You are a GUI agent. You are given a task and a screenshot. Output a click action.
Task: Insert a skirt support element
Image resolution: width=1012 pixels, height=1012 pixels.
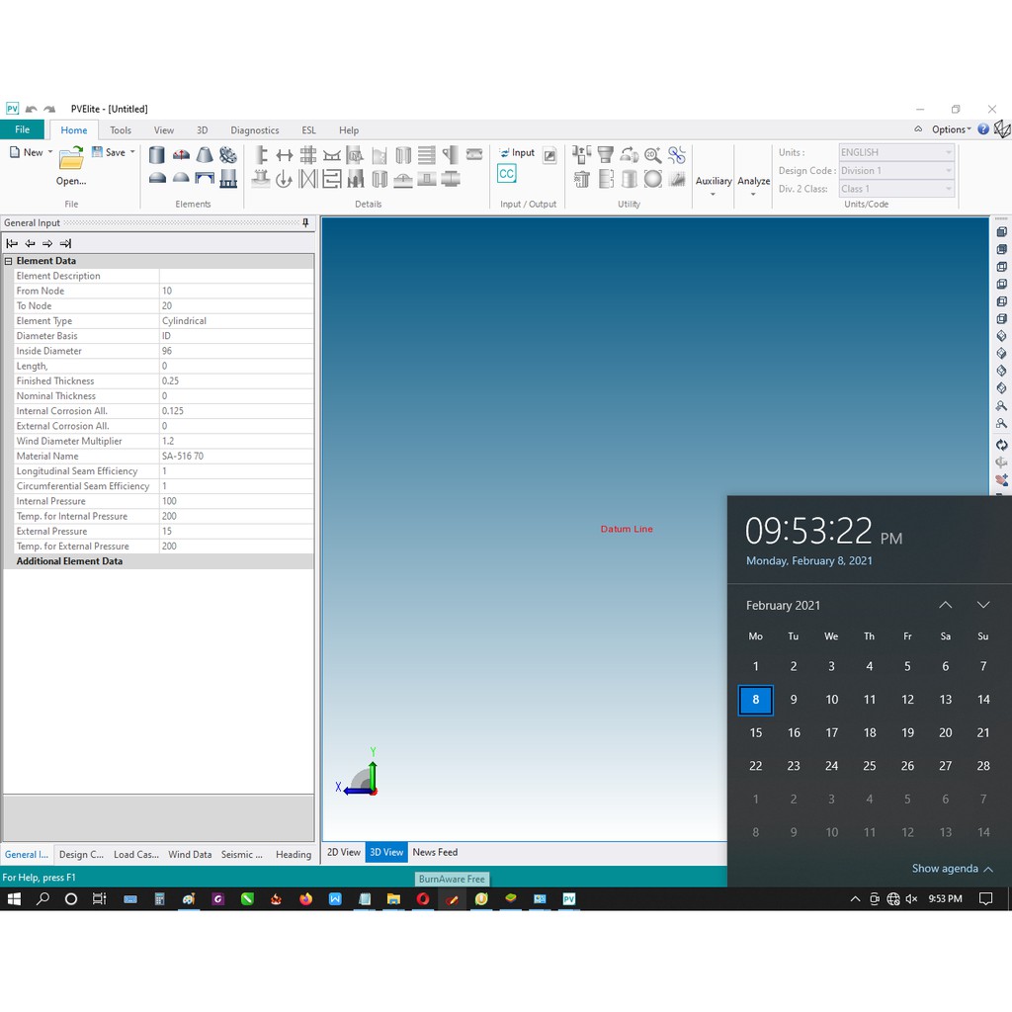click(228, 179)
